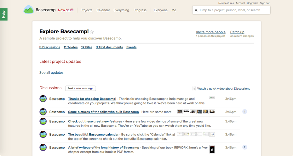This screenshot has height=156, width=293.
Task: Open the green Help side tab
Action: click(3, 14)
